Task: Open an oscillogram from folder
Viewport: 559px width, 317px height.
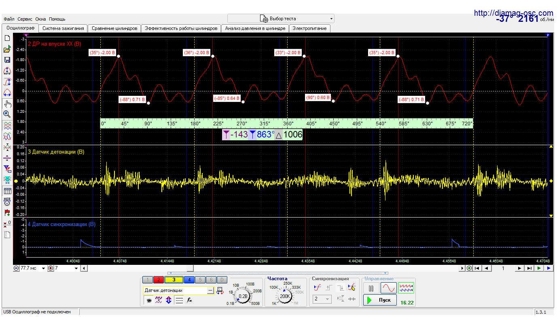Action: pos(7,49)
